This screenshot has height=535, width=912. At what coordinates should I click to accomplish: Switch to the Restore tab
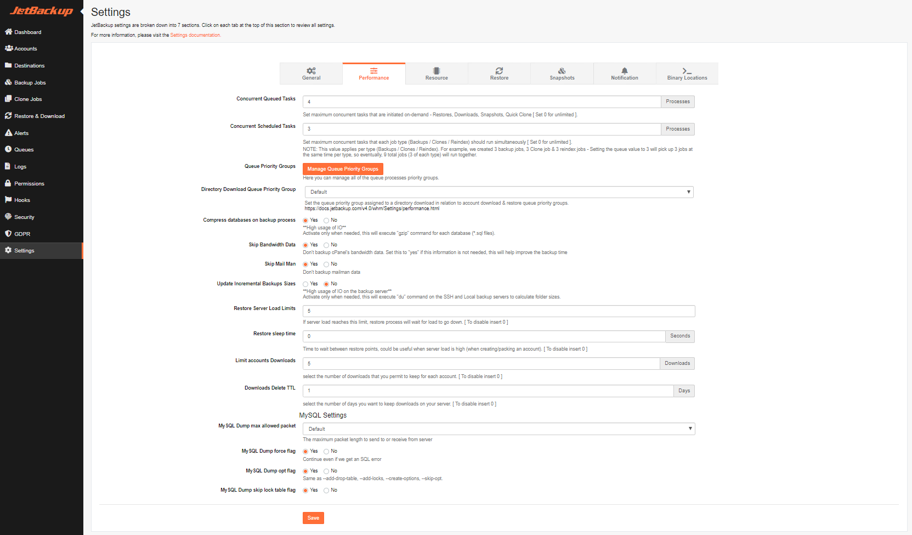click(499, 74)
